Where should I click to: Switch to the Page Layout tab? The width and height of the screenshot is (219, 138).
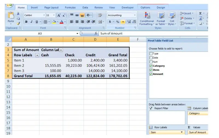(51, 8)
